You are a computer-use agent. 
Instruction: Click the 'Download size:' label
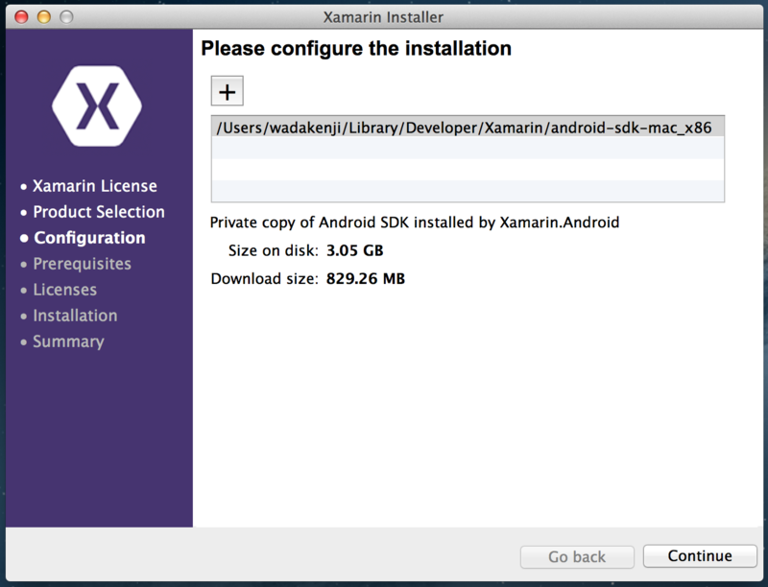pos(265,279)
